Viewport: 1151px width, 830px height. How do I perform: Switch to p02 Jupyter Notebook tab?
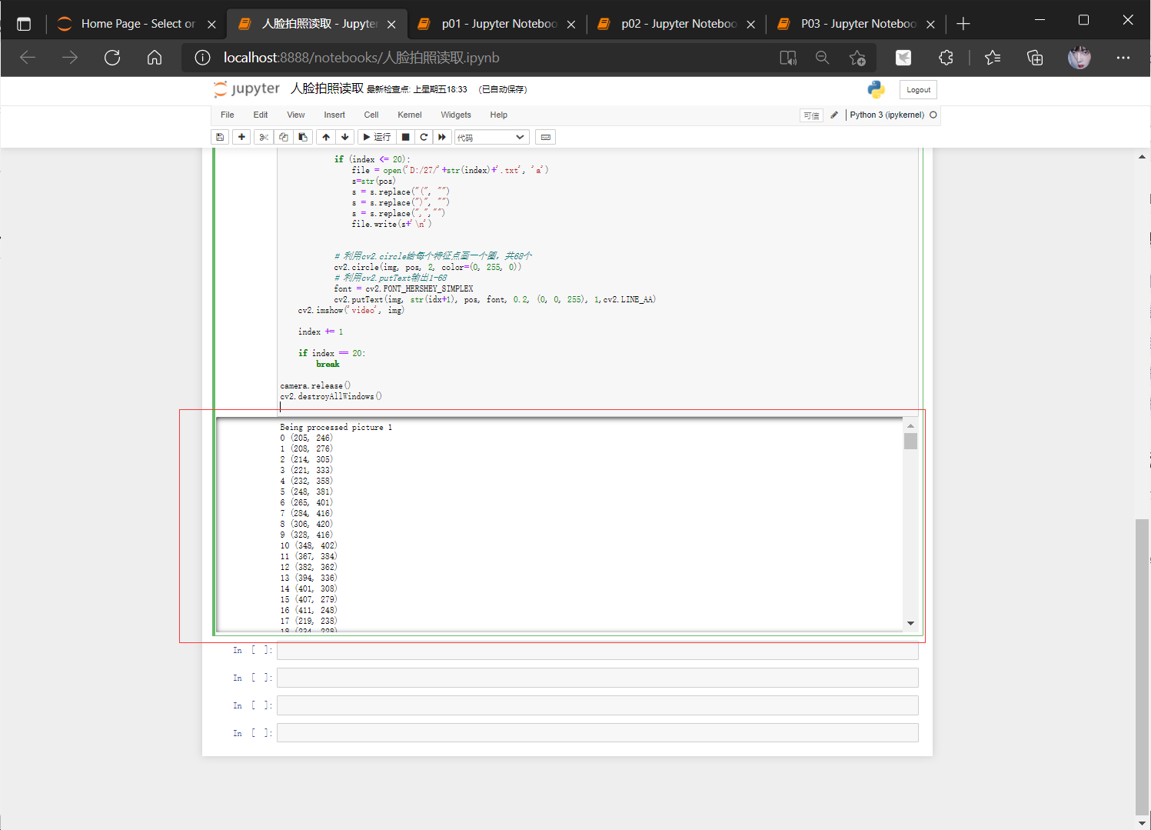(677, 24)
